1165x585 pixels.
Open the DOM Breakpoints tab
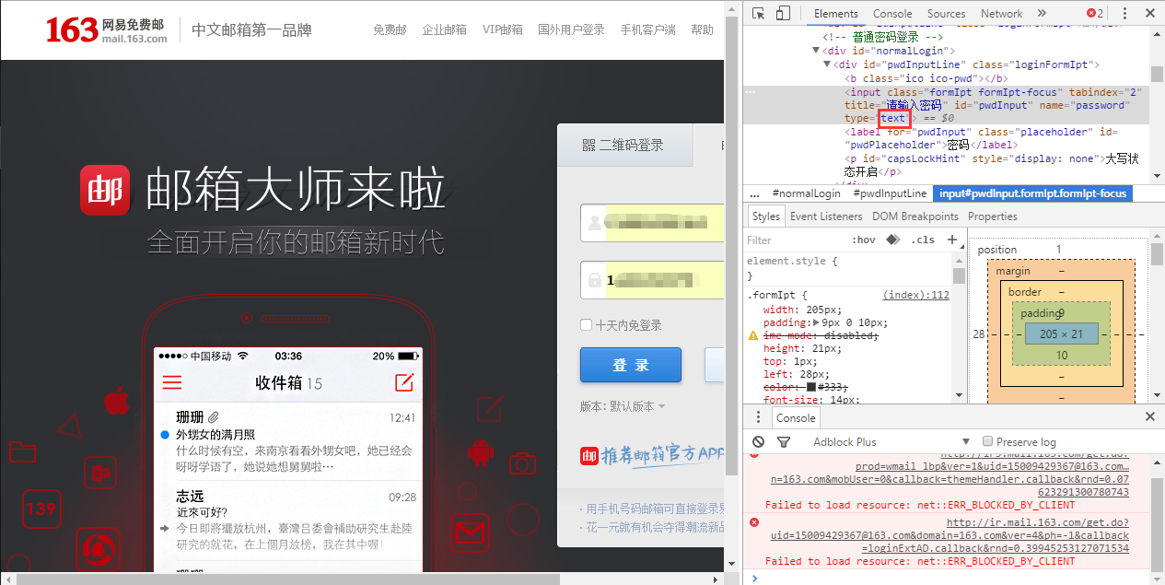tap(915, 216)
